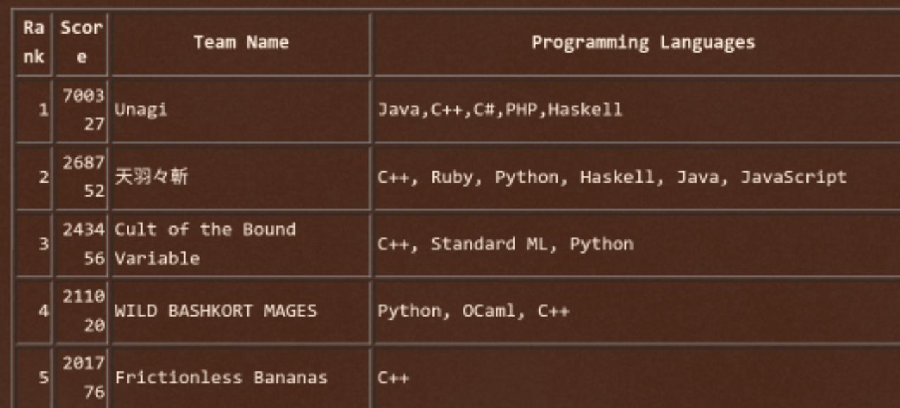Select the rank cell for Cult of the Bound Variable
900x408 pixels.
click(x=34, y=244)
